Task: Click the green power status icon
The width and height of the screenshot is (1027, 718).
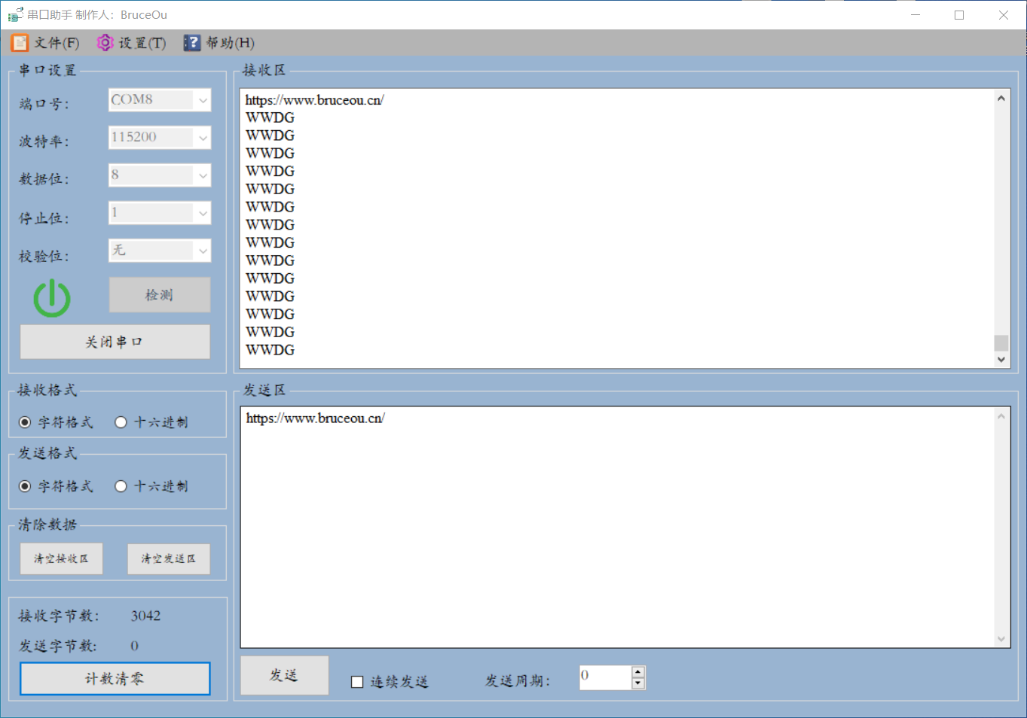Action: point(52,298)
